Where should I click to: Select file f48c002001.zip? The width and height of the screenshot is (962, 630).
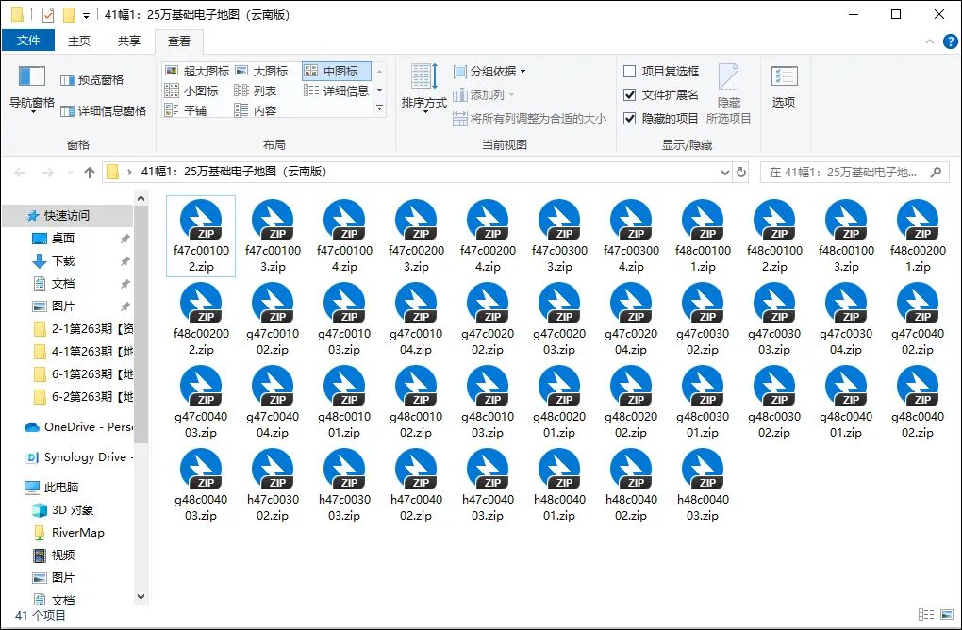pos(918,236)
